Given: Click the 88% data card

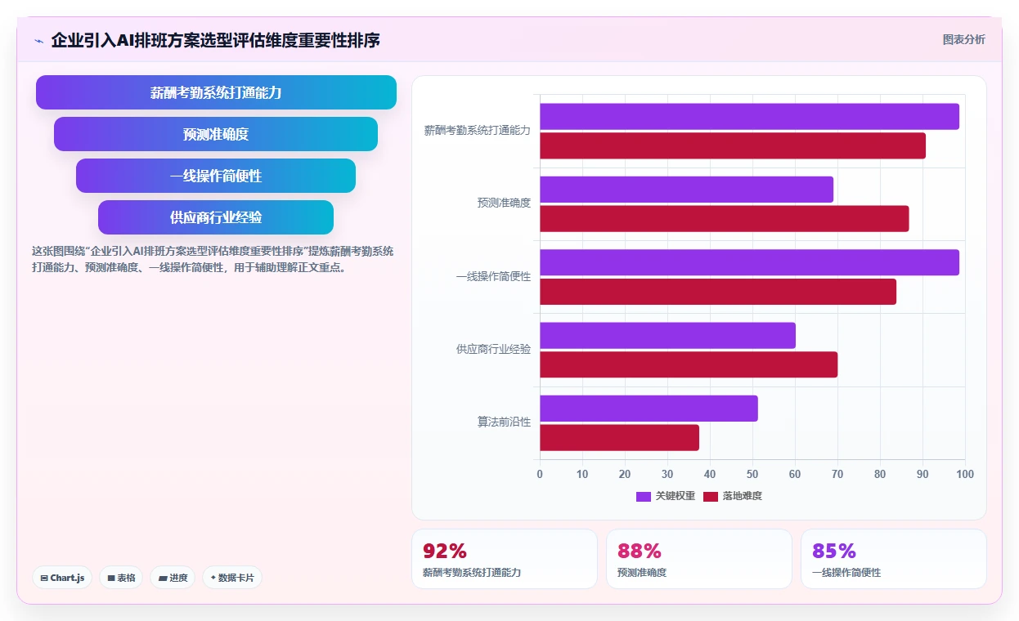Looking at the screenshot, I should click(x=699, y=559).
